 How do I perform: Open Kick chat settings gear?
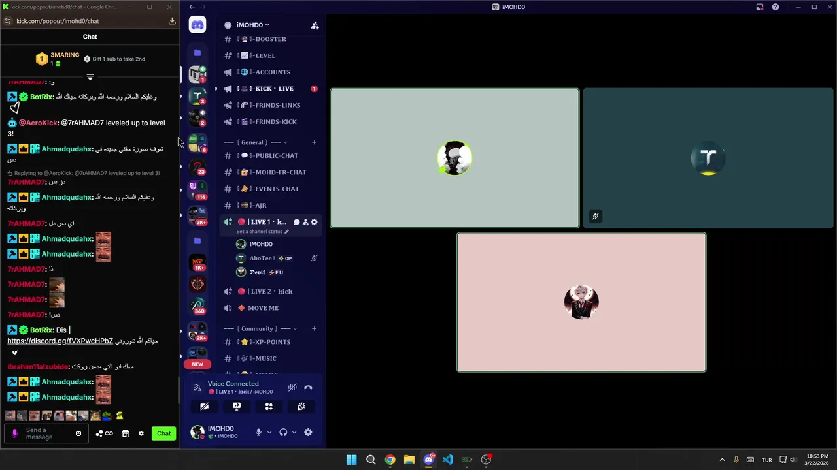tap(141, 433)
